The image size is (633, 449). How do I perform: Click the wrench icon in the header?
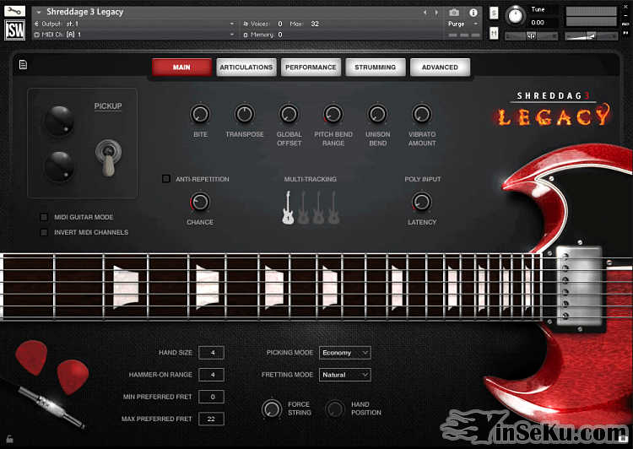(x=15, y=12)
